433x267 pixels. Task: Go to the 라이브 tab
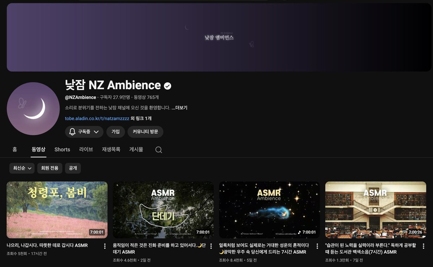coord(86,149)
